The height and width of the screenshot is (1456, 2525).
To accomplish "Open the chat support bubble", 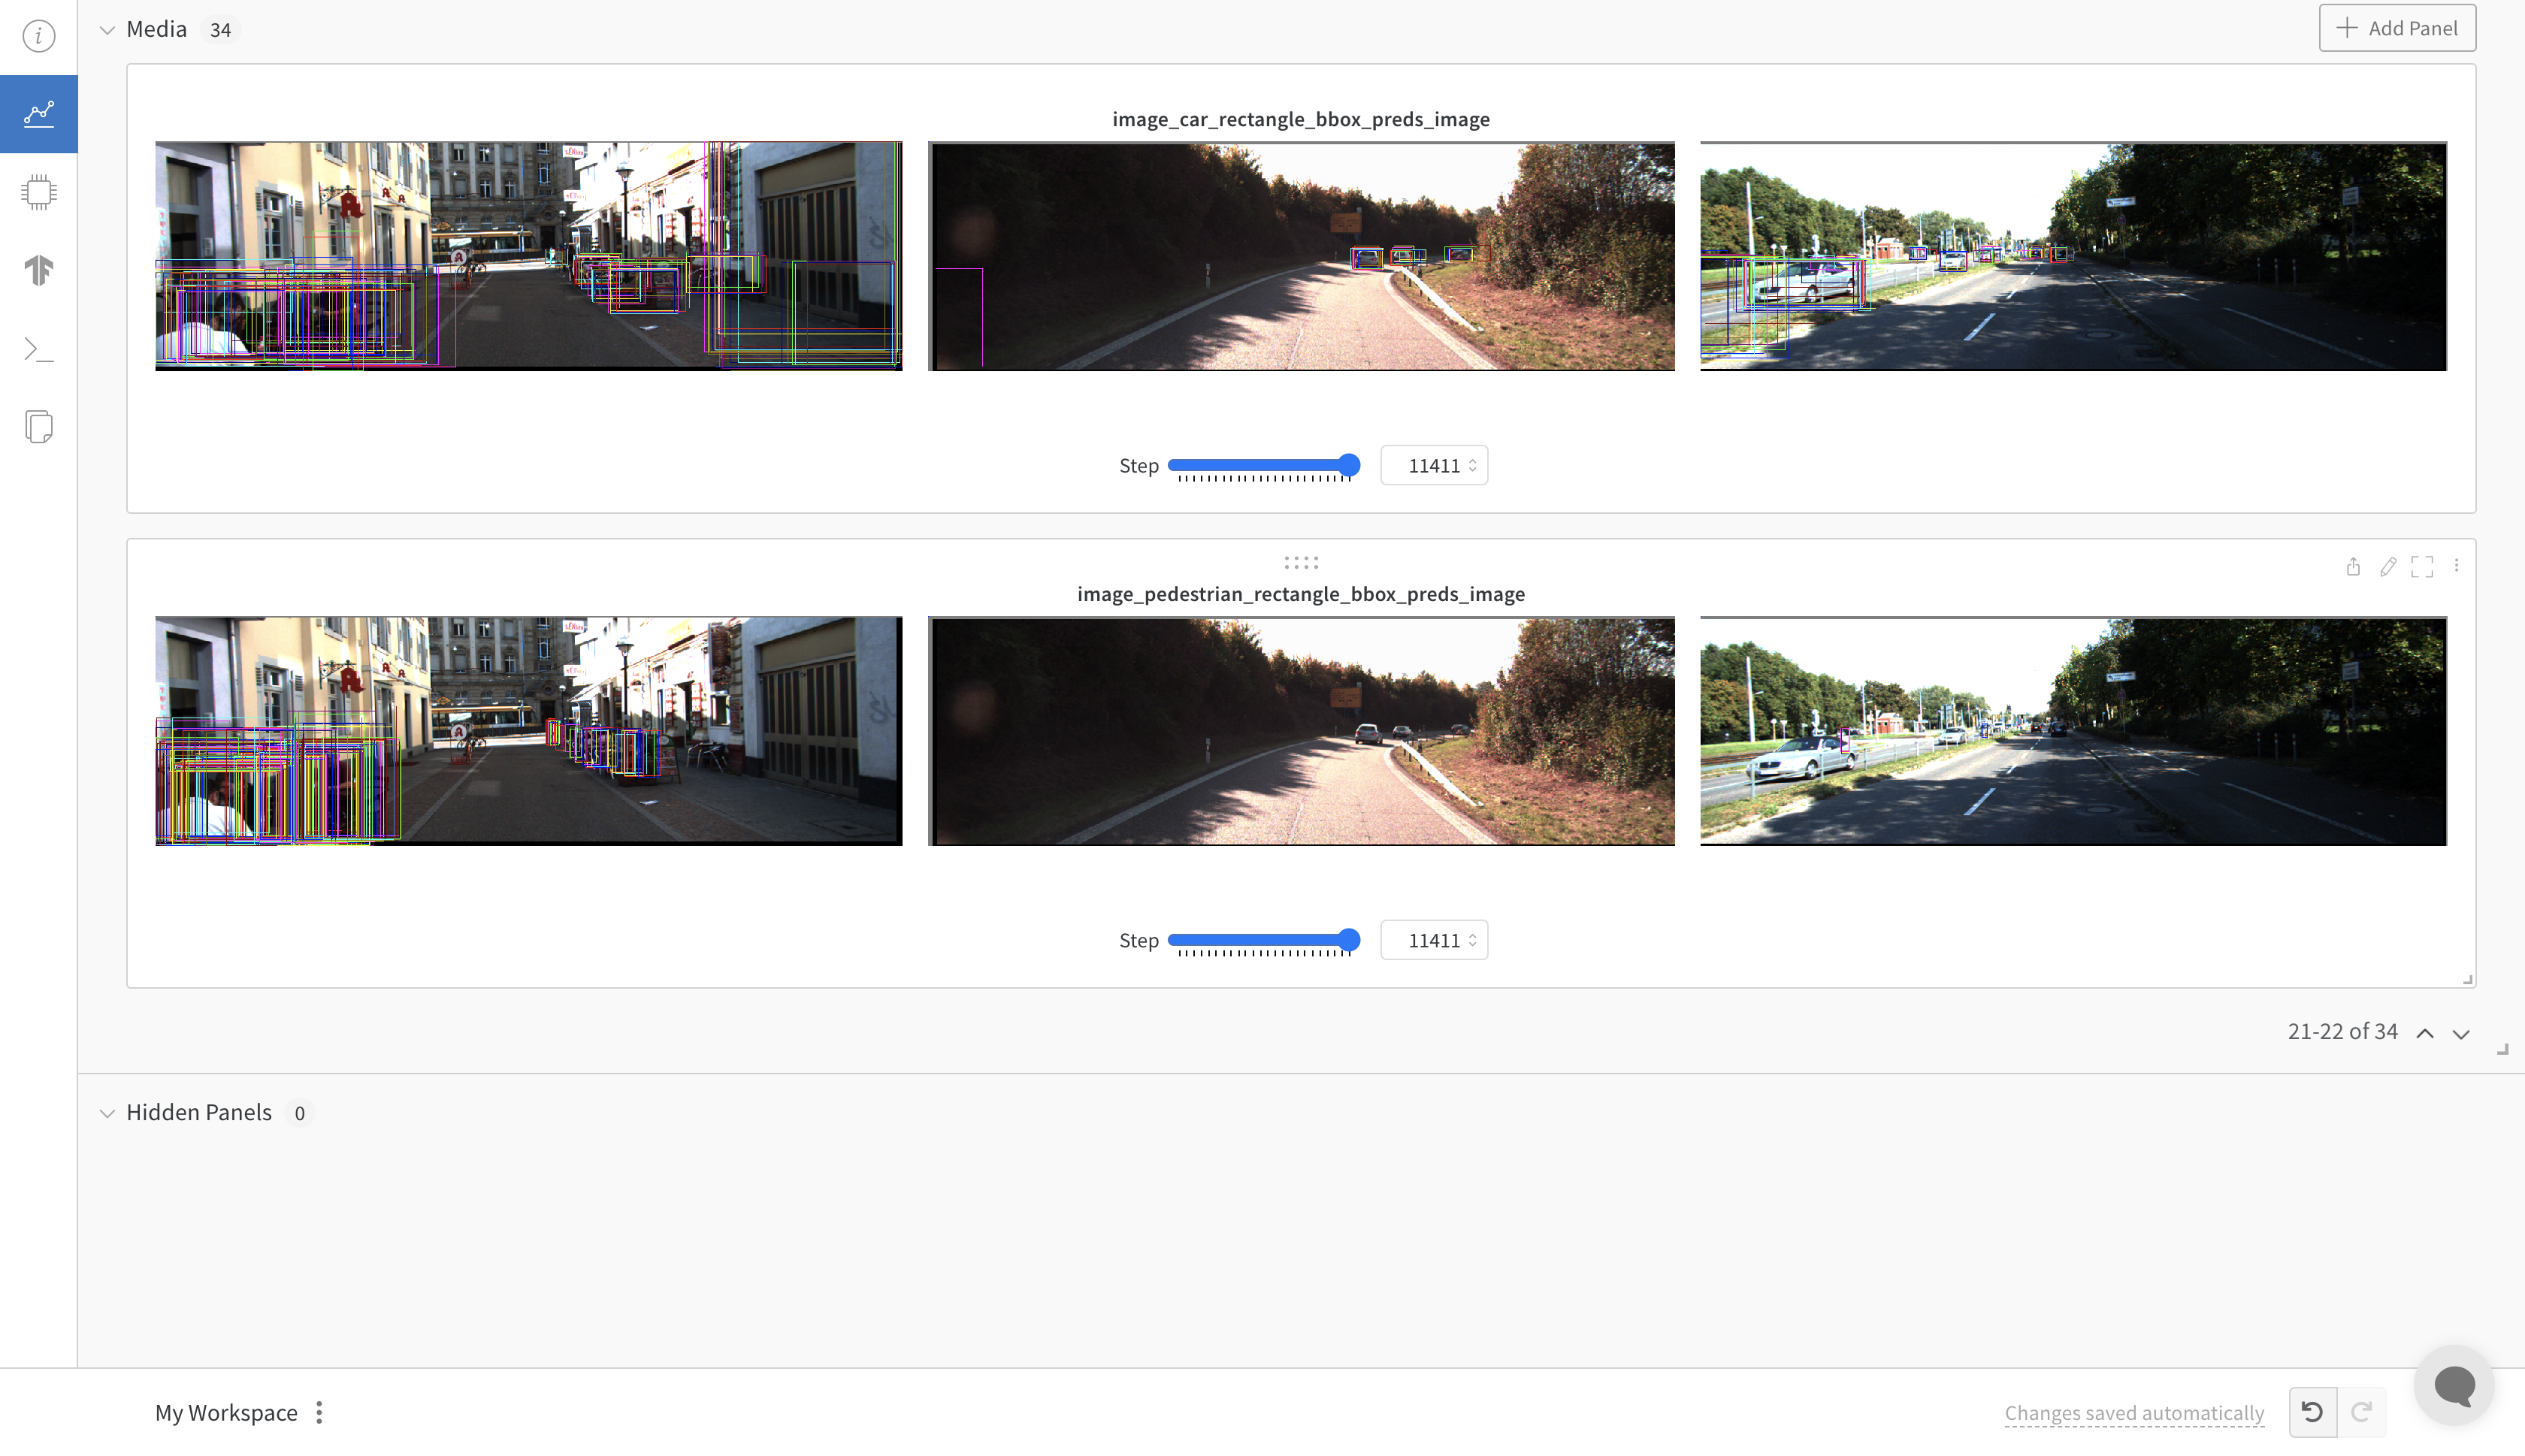I will click(x=2453, y=1385).
